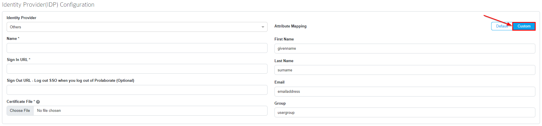Click the optional Sign Out URL field

(x=137, y=90)
